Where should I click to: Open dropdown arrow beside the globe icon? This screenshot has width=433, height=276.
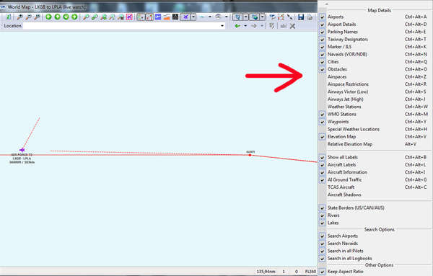(x=262, y=17)
